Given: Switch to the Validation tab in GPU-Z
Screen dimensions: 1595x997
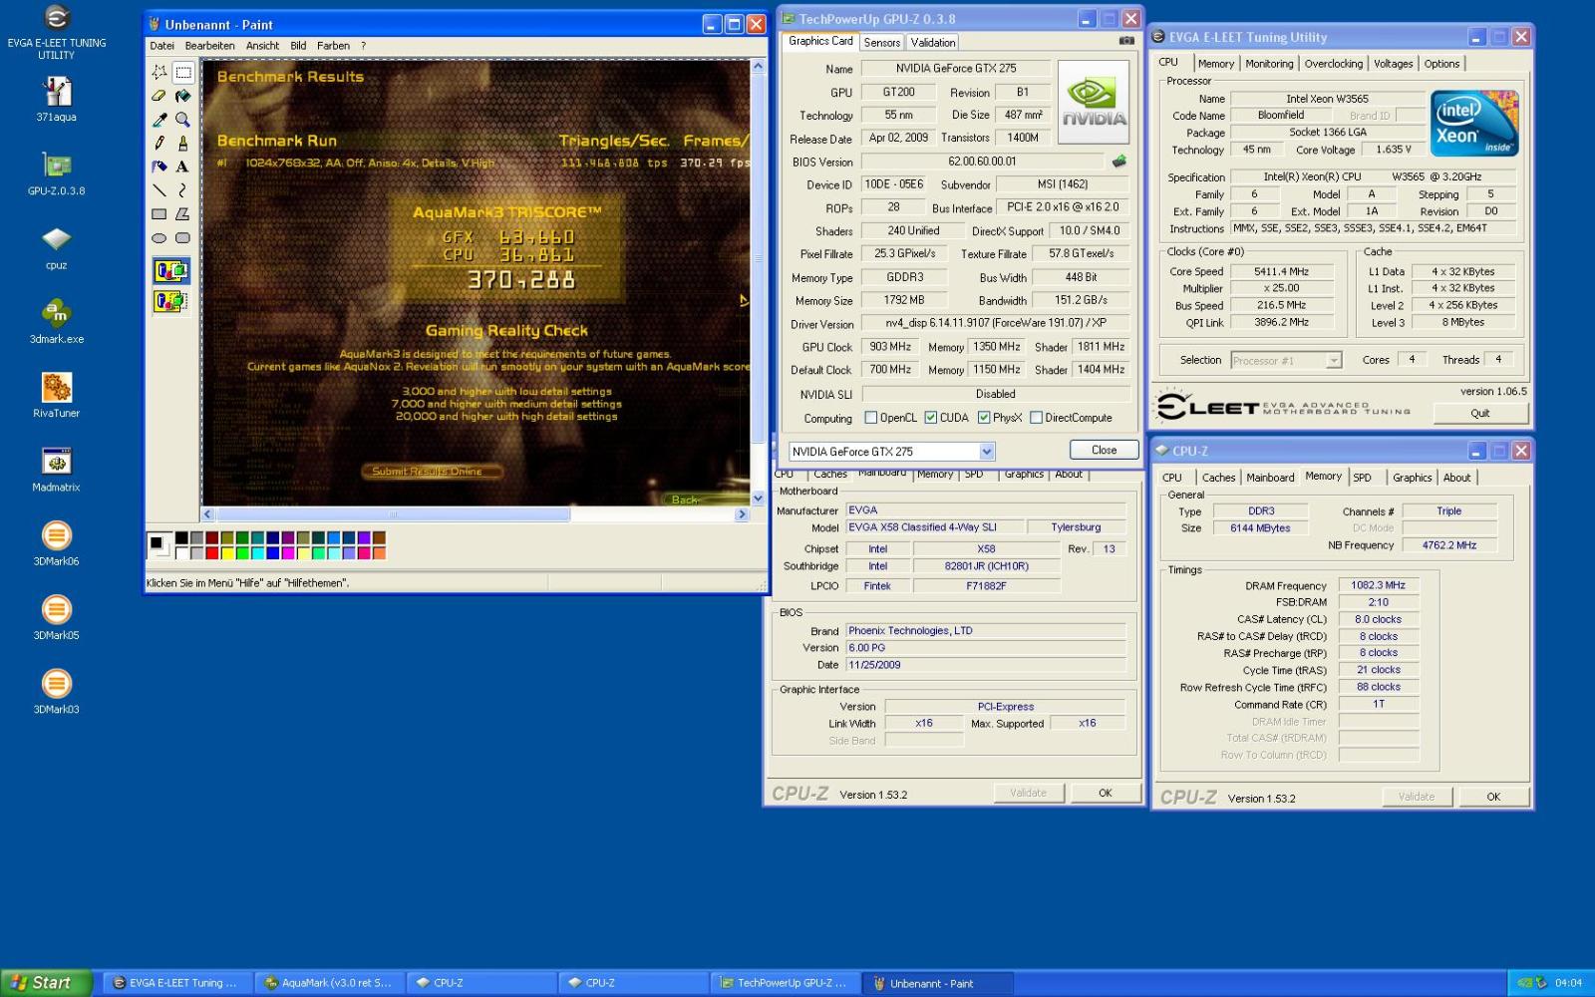Looking at the screenshot, I should (933, 42).
